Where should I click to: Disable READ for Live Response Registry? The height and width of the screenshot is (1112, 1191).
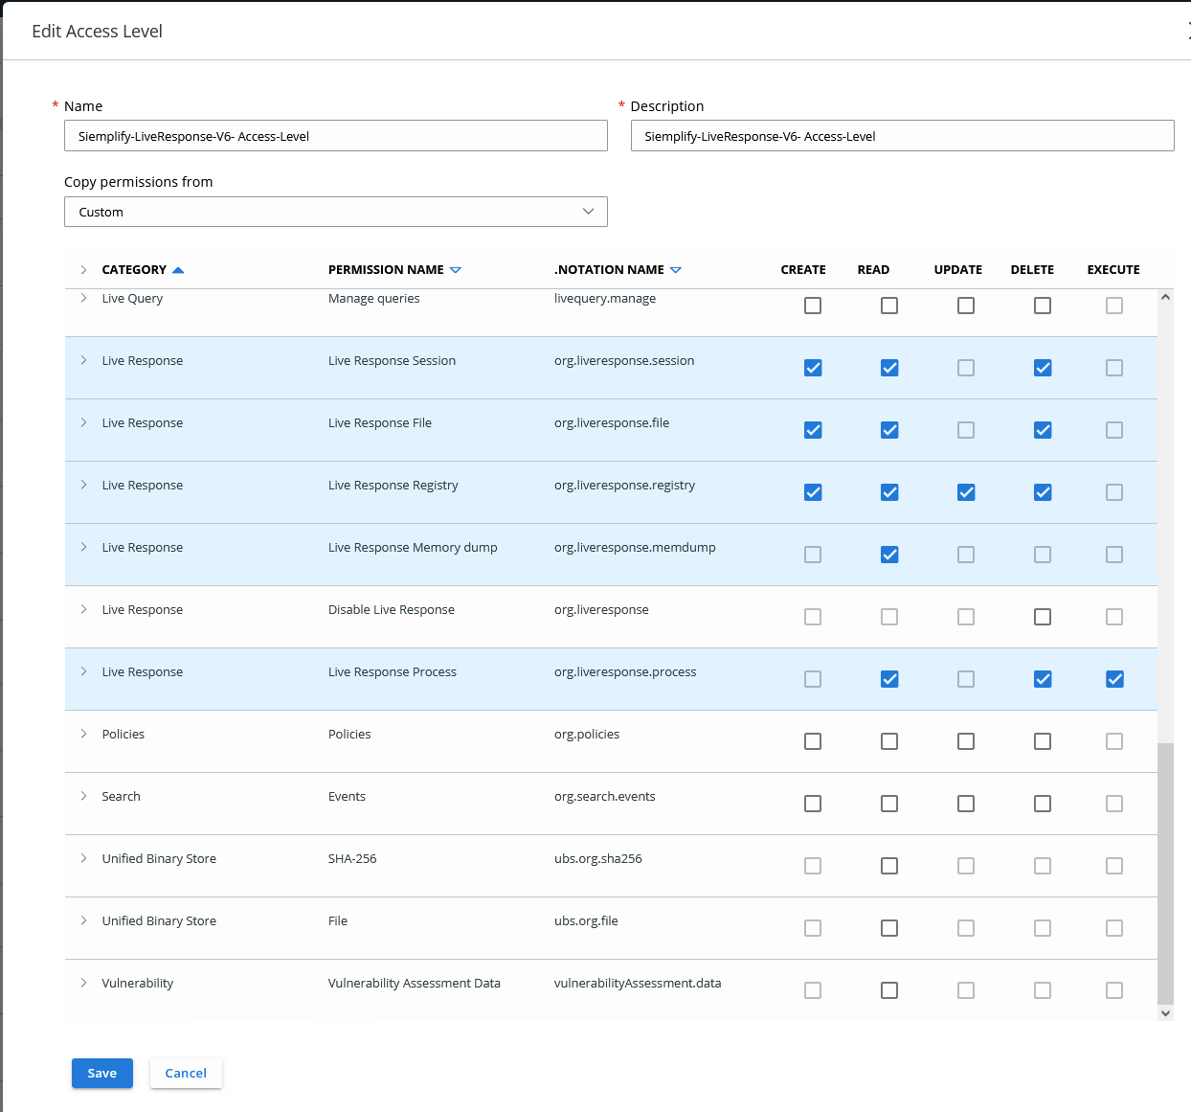coord(889,491)
